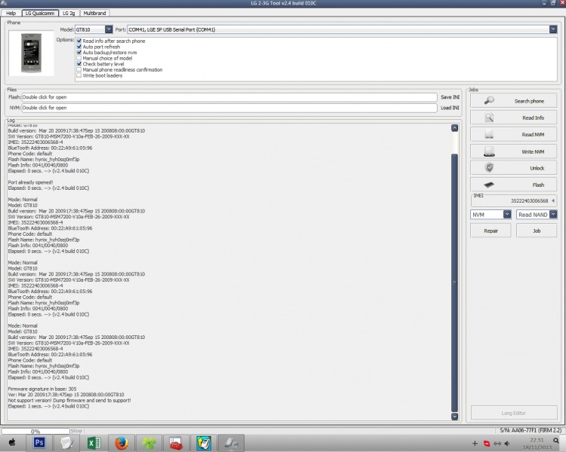
Task: Open the Model GT810 dropdown
Action: tap(109, 29)
